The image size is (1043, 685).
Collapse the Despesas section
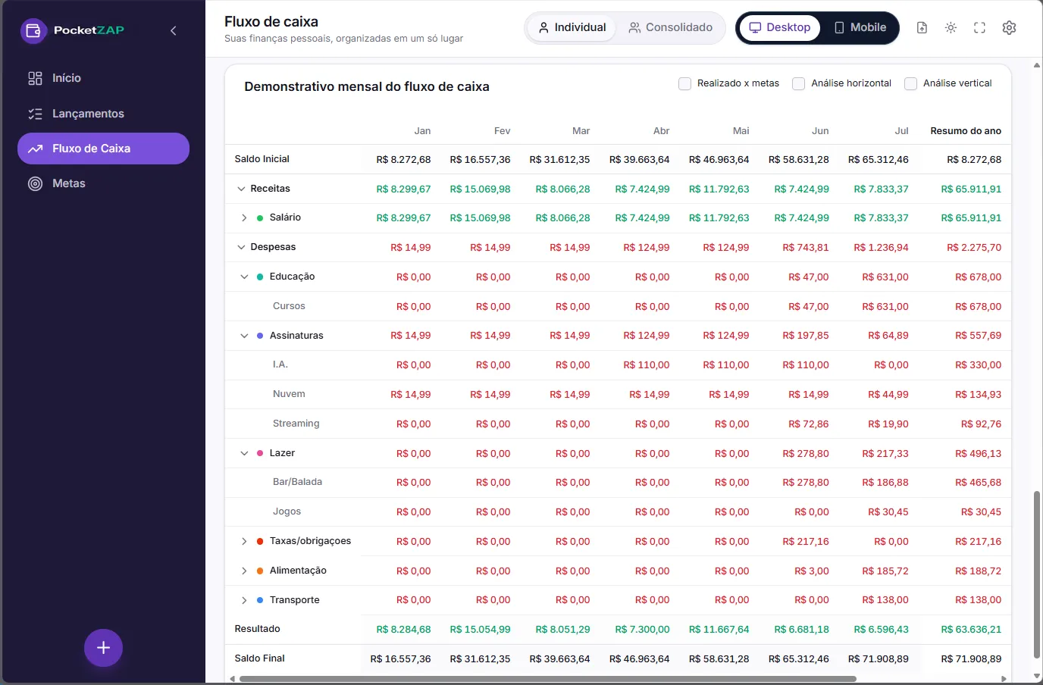[241, 247]
